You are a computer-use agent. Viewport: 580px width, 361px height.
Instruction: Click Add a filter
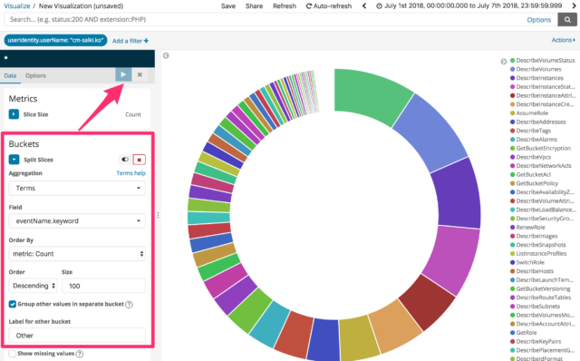point(130,41)
